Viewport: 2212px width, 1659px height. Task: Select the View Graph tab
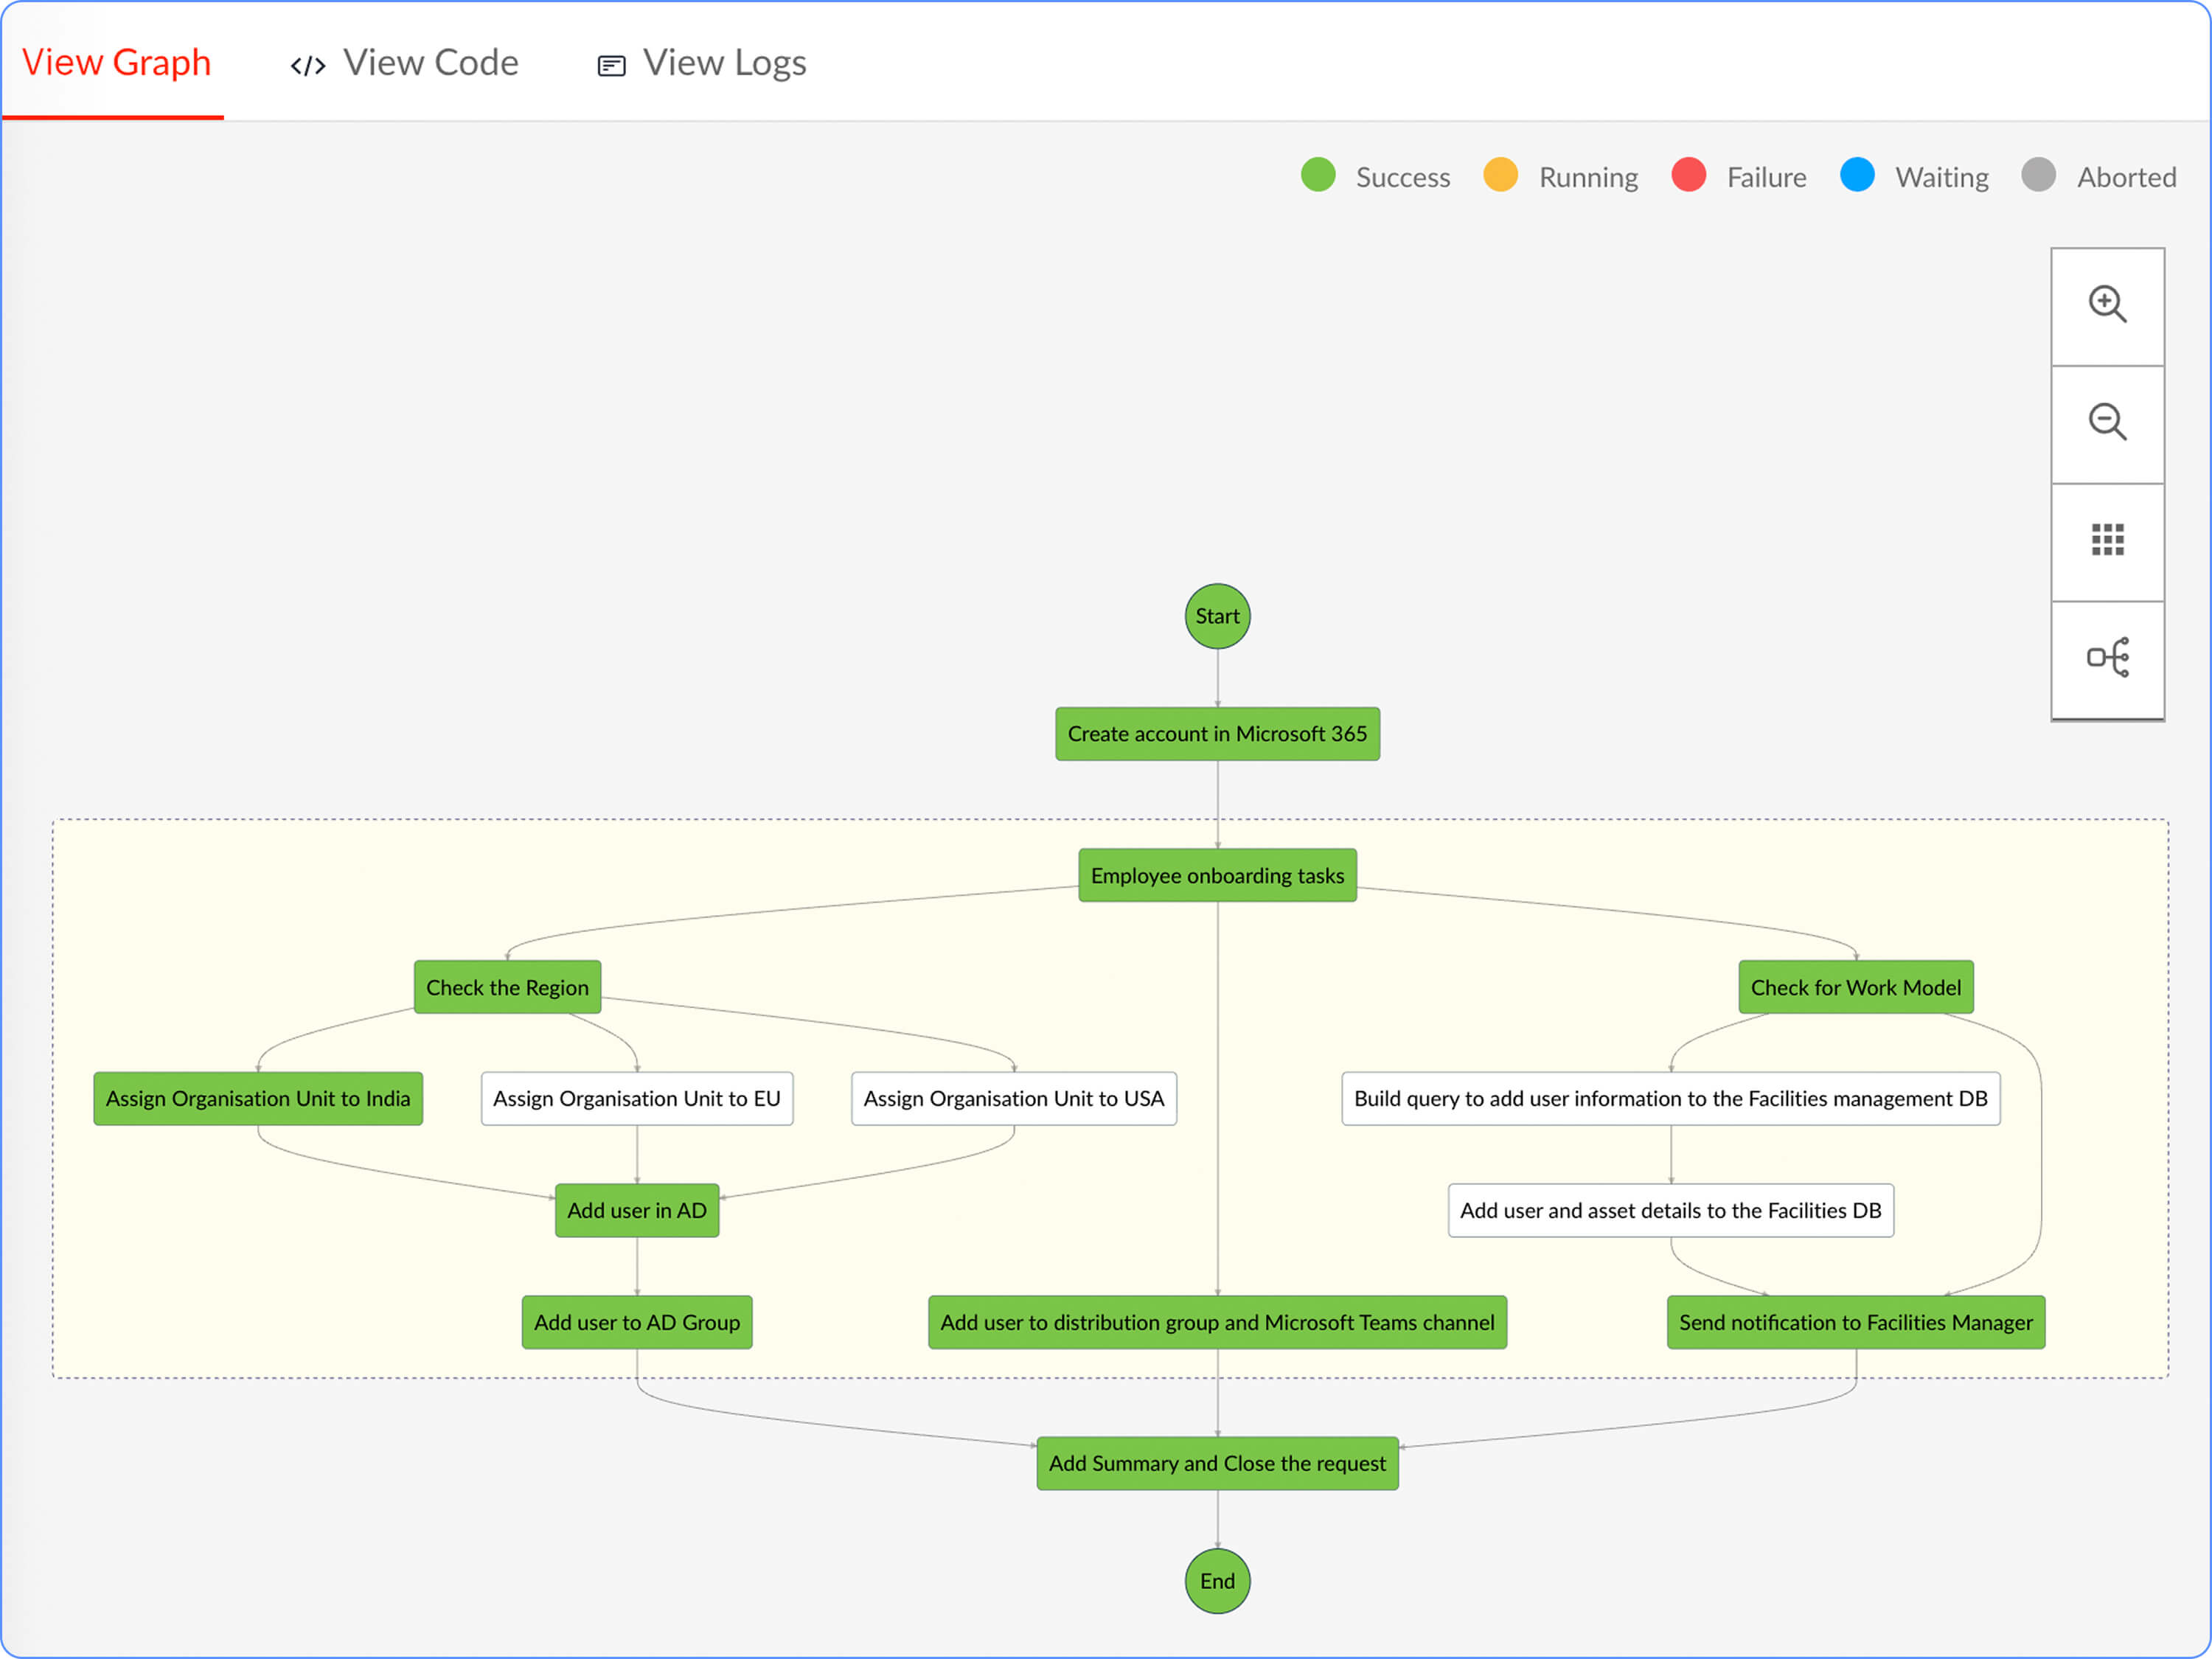(116, 63)
